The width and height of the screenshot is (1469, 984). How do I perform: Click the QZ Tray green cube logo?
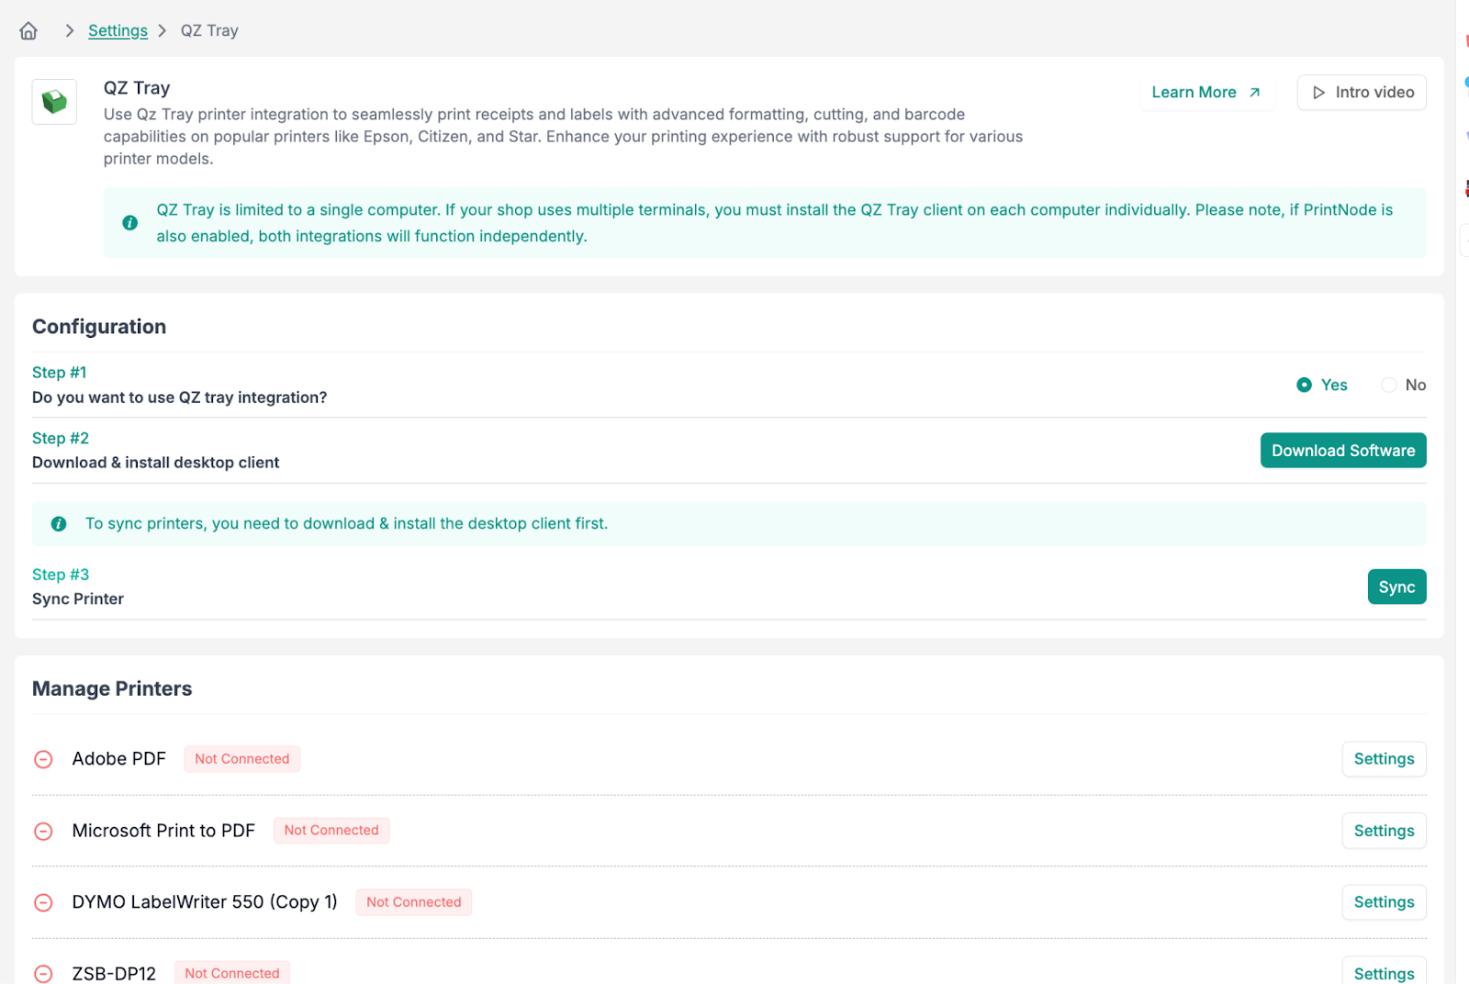coord(54,101)
